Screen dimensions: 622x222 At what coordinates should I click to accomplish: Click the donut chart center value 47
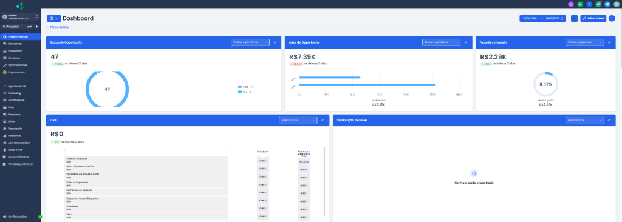107,89
